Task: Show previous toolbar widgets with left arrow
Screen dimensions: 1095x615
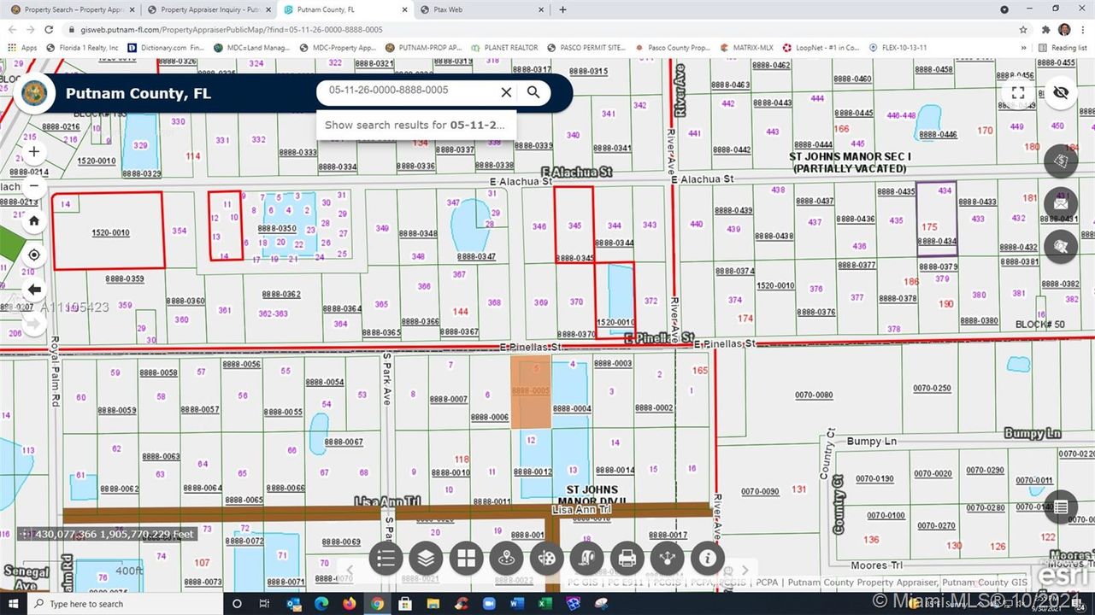Action: click(350, 570)
